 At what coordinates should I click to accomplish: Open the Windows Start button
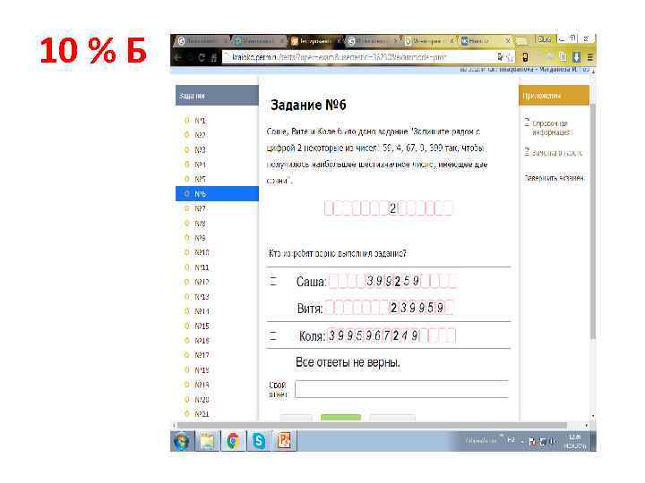click(x=181, y=441)
